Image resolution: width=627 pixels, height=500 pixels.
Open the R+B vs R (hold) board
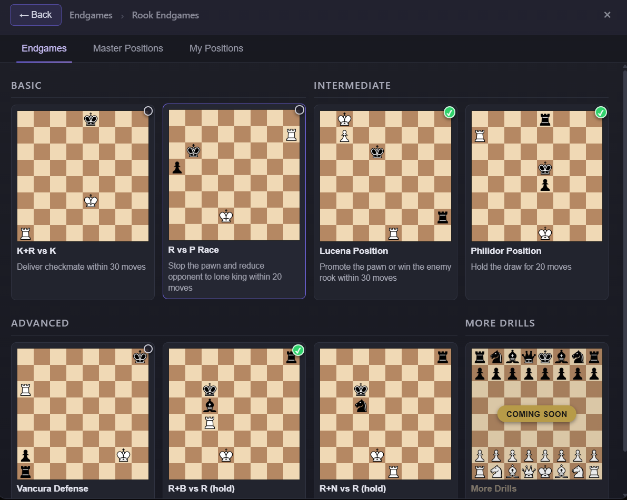[234, 414]
